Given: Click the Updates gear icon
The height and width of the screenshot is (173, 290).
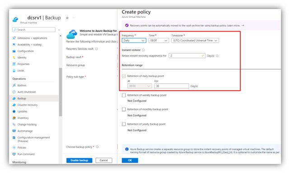Looking at the screenshot, I should [14, 112].
